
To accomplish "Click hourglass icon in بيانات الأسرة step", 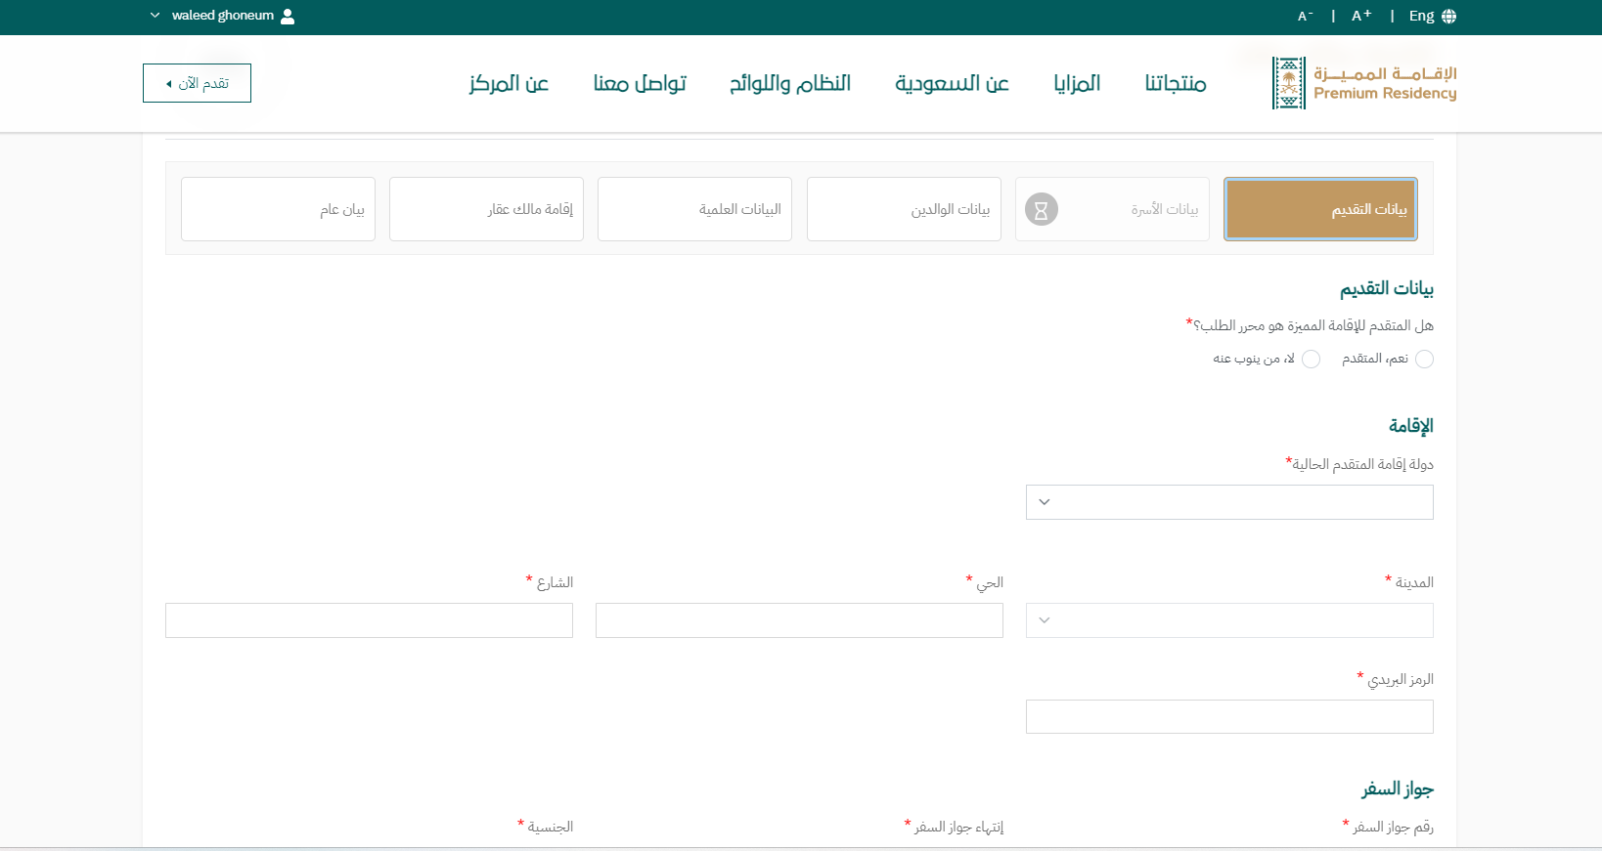I will pos(1042,209).
